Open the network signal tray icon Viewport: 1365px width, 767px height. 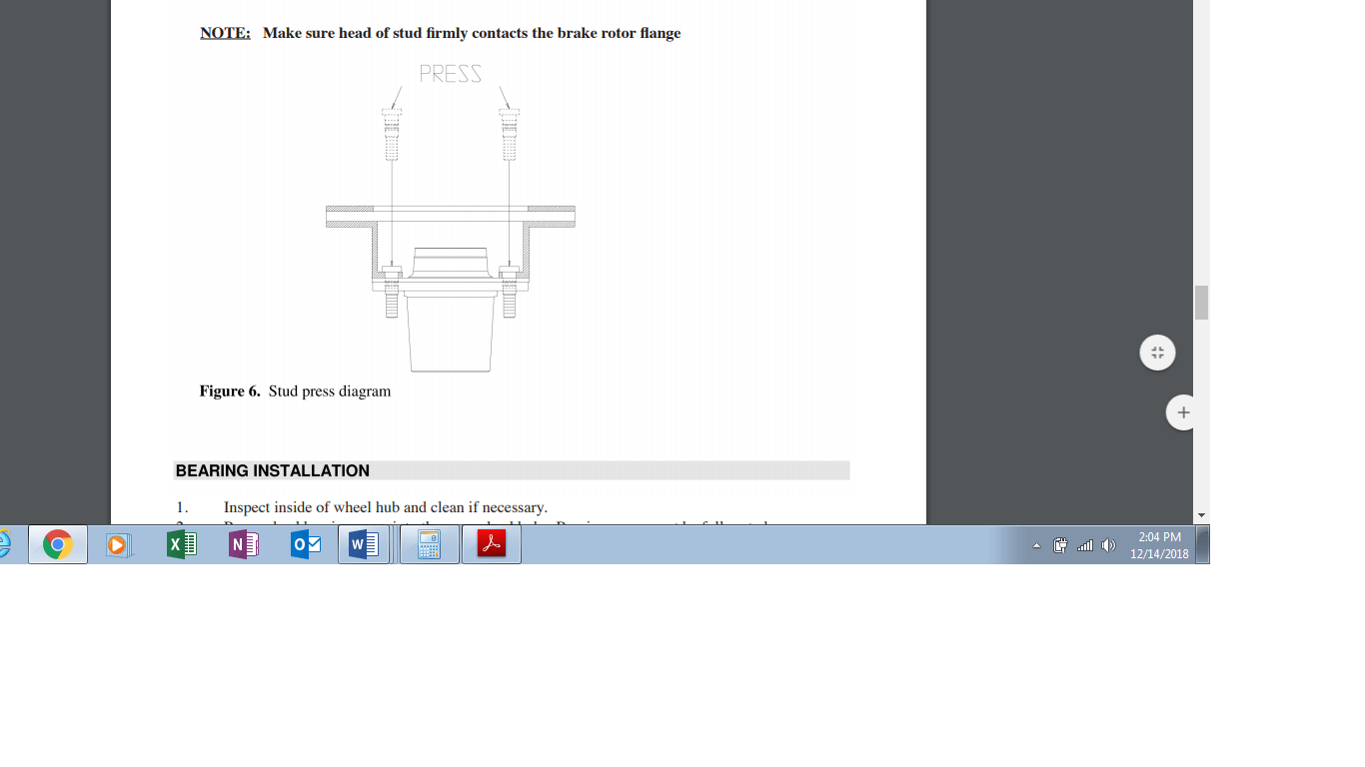1084,546
